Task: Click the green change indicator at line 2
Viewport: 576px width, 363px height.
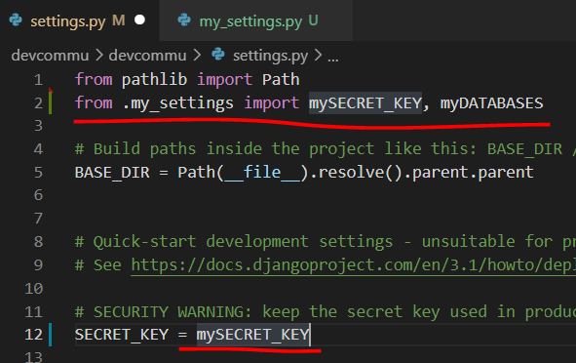Action: [x=51, y=102]
